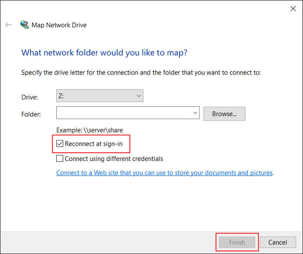Expand the Folder history dropdown arrow
This screenshot has height=254, width=303.
[195, 113]
